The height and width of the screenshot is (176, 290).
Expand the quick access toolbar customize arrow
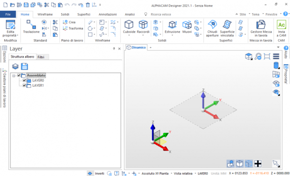tap(100, 5)
